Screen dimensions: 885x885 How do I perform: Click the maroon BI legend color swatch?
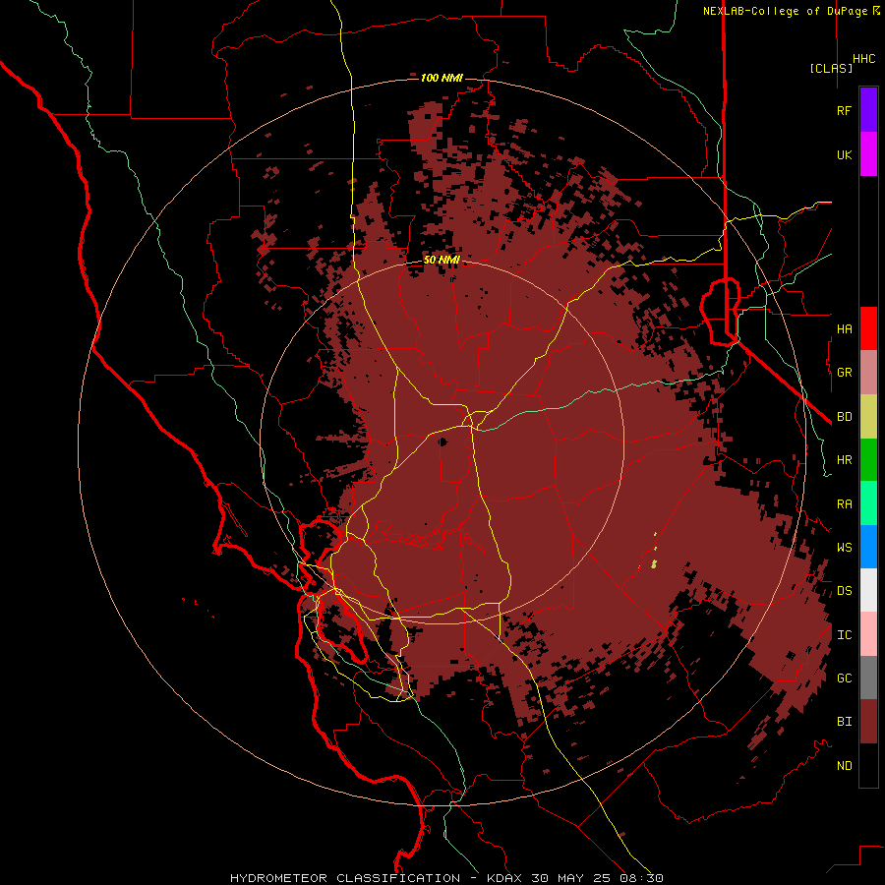point(868,722)
